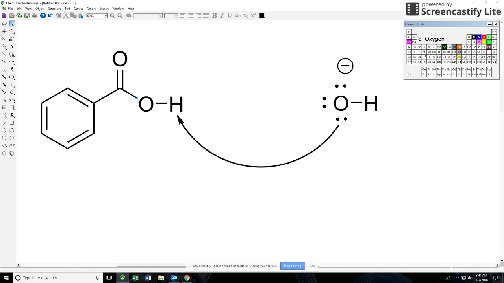The height and width of the screenshot is (283, 504).
Task: Expand Periodic Table with >> button
Action: [409, 74]
